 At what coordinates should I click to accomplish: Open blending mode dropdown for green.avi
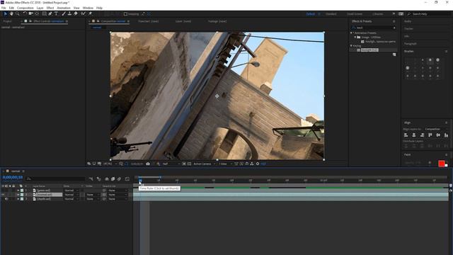point(71,191)
